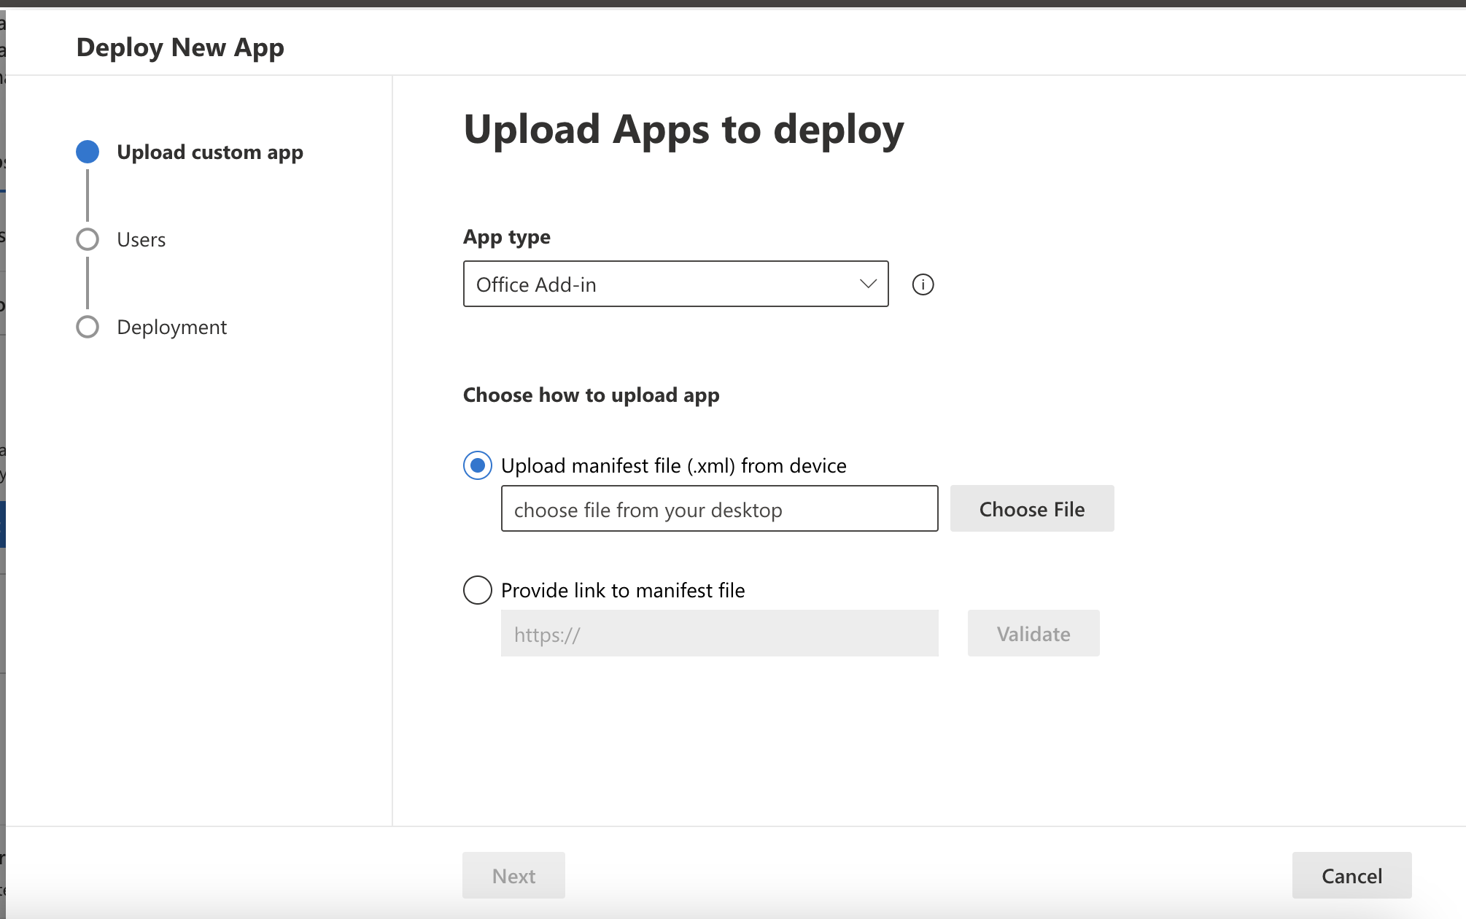Open the App type dropdown chevron
Screen dimensions: 1466x919
click(x=867, y=284)
